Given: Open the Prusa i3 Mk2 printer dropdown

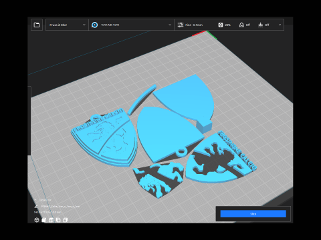Looking at the screenshot, I should coord(67,25).
